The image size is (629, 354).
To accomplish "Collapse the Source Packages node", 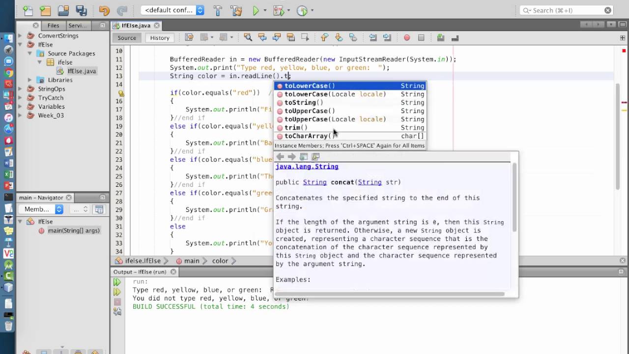I will (30, 54).
